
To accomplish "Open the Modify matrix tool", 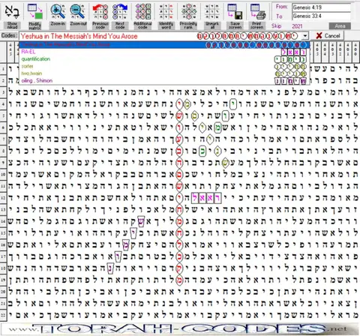I will pyautogui.click(x=35, y=16).
